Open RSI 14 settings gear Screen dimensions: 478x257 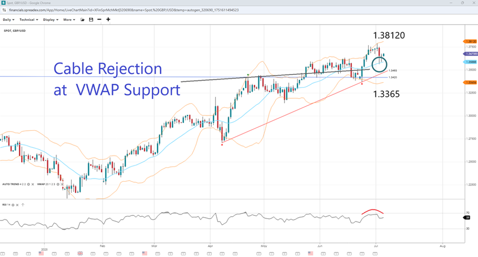(x=14, y=205)
